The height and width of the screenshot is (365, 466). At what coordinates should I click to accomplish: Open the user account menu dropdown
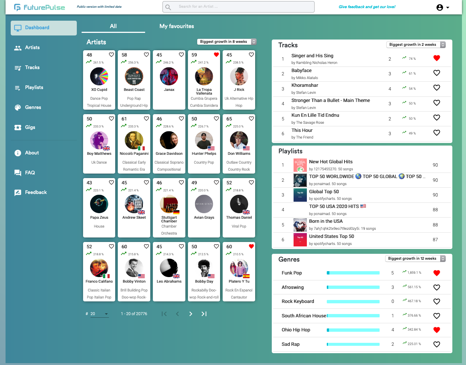pyautogui.click(x=443, y=7)
